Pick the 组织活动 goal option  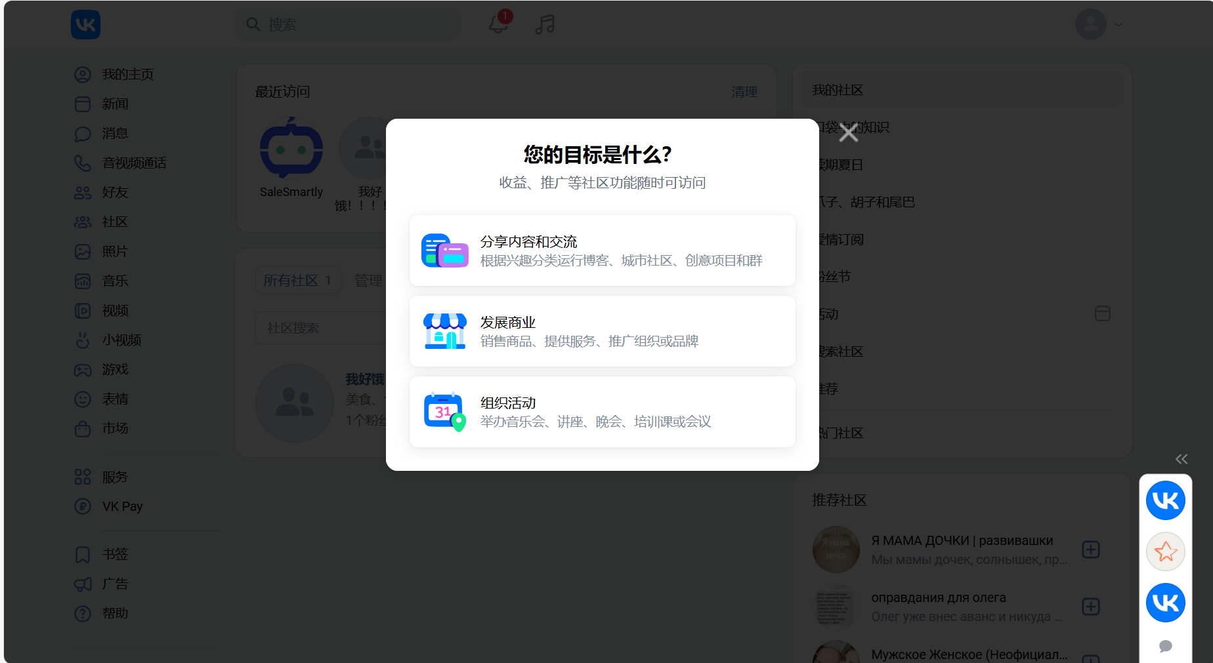point(601,411)
